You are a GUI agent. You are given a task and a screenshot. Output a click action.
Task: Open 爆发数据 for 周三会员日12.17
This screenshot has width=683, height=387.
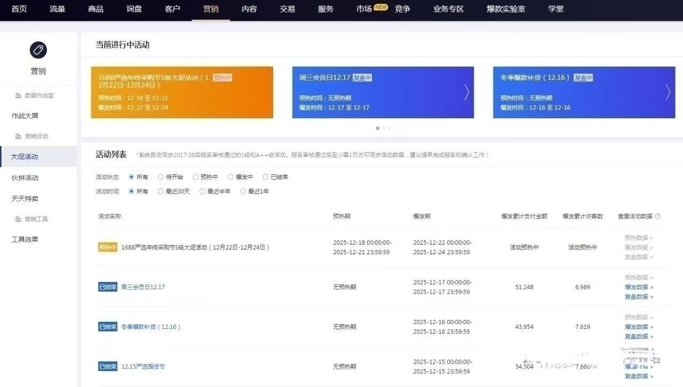coord(637,287)
